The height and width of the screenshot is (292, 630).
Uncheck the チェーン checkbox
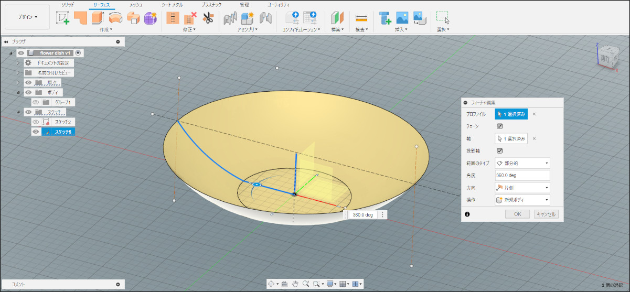500,126
